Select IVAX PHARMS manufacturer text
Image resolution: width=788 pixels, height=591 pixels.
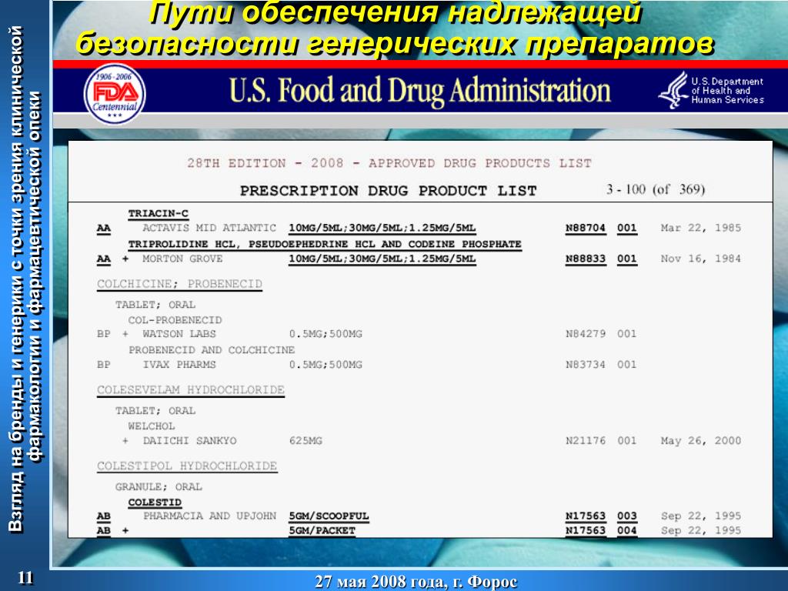(179, 365)
